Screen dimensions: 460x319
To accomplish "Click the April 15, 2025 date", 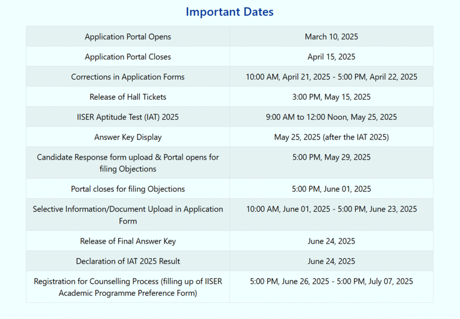I will (331, 57).
